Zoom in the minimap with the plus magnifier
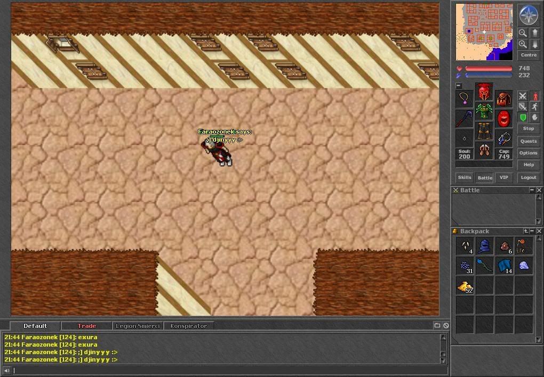 click(523, 44)
